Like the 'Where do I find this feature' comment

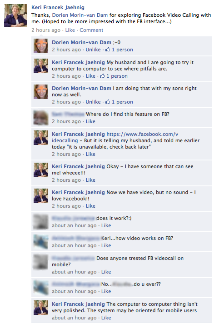click(90, 121)
